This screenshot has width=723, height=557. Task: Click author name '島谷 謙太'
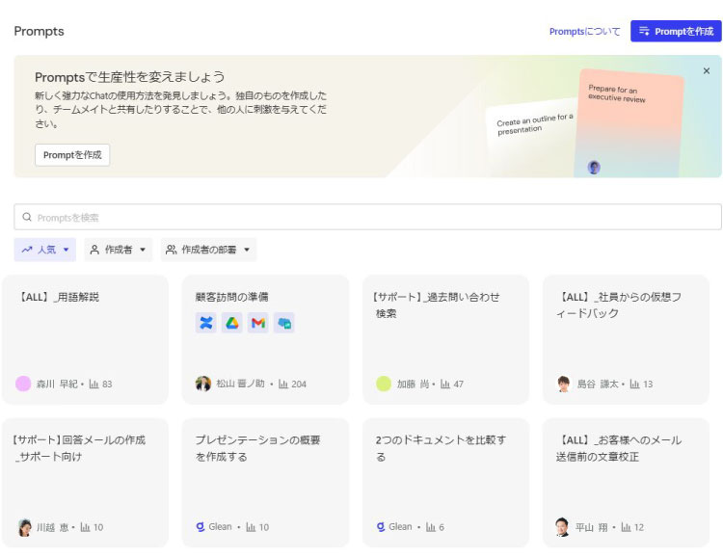tap(598, 384)
